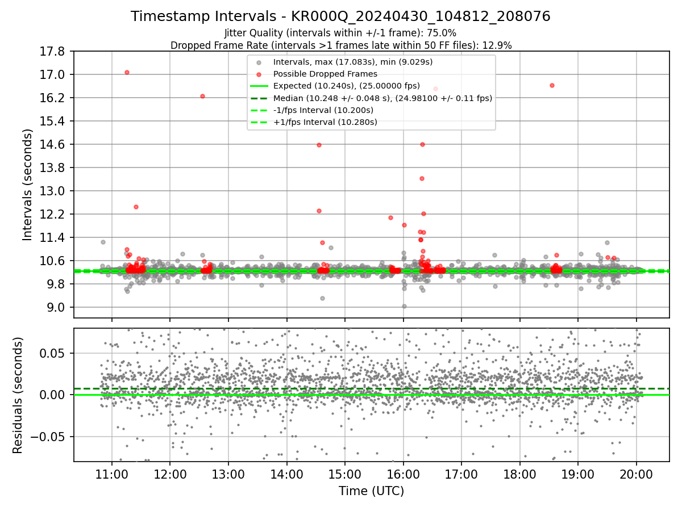This screenshot has height=511, width=682.
Task: Select legend entry 'Intervals, max (17.083s), min (9.029s)'
Action: click(x=354, y=62)
